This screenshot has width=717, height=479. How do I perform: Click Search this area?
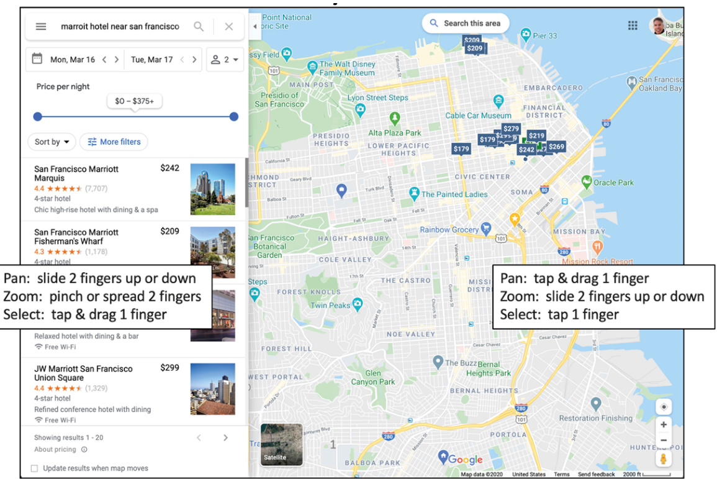(466, 24)
